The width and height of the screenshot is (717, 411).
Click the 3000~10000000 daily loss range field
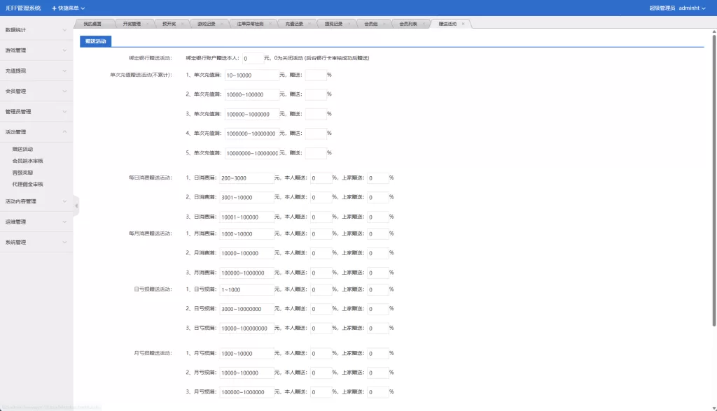pyautogui.click(x=246, y=309)
